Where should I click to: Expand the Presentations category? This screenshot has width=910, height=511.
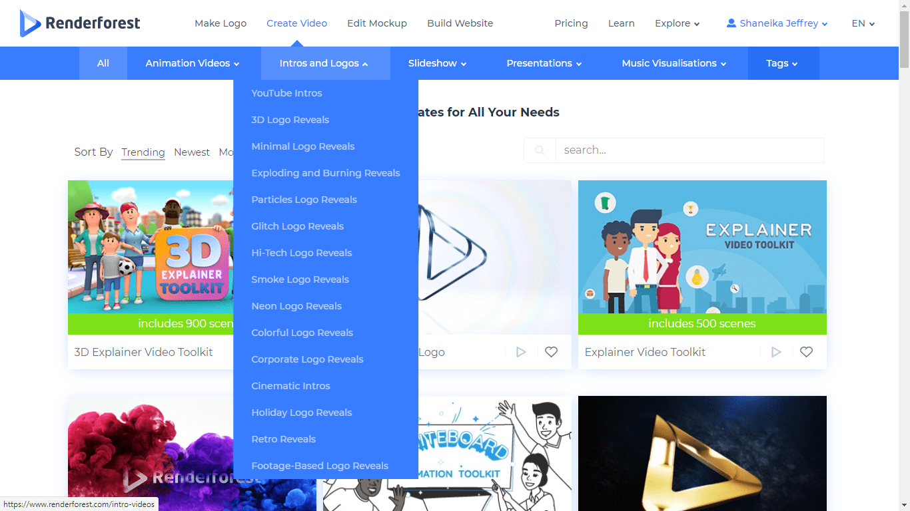544,63
